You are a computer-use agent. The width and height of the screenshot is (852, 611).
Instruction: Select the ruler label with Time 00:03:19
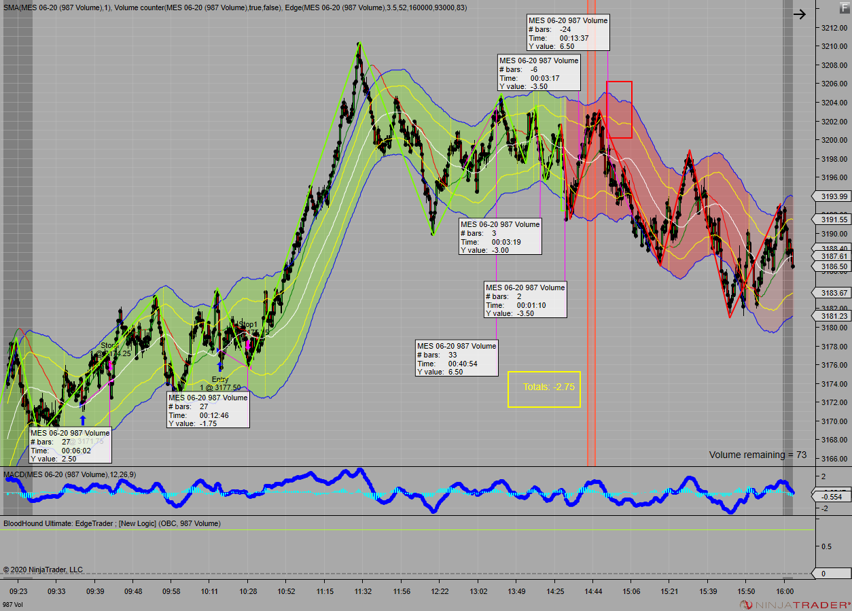coord(501,237)
